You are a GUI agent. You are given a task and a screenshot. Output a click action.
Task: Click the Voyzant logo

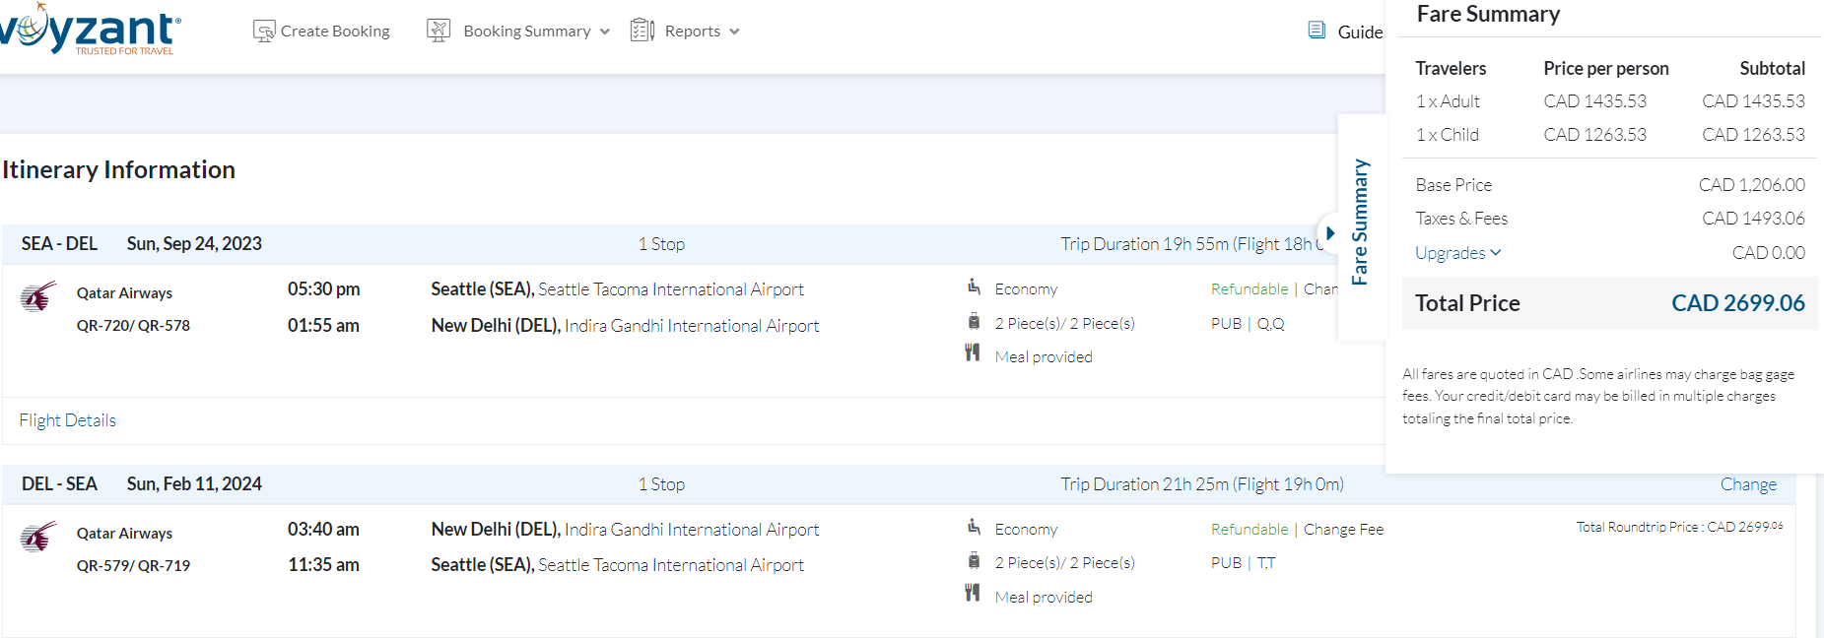click(x=89, y=31)
